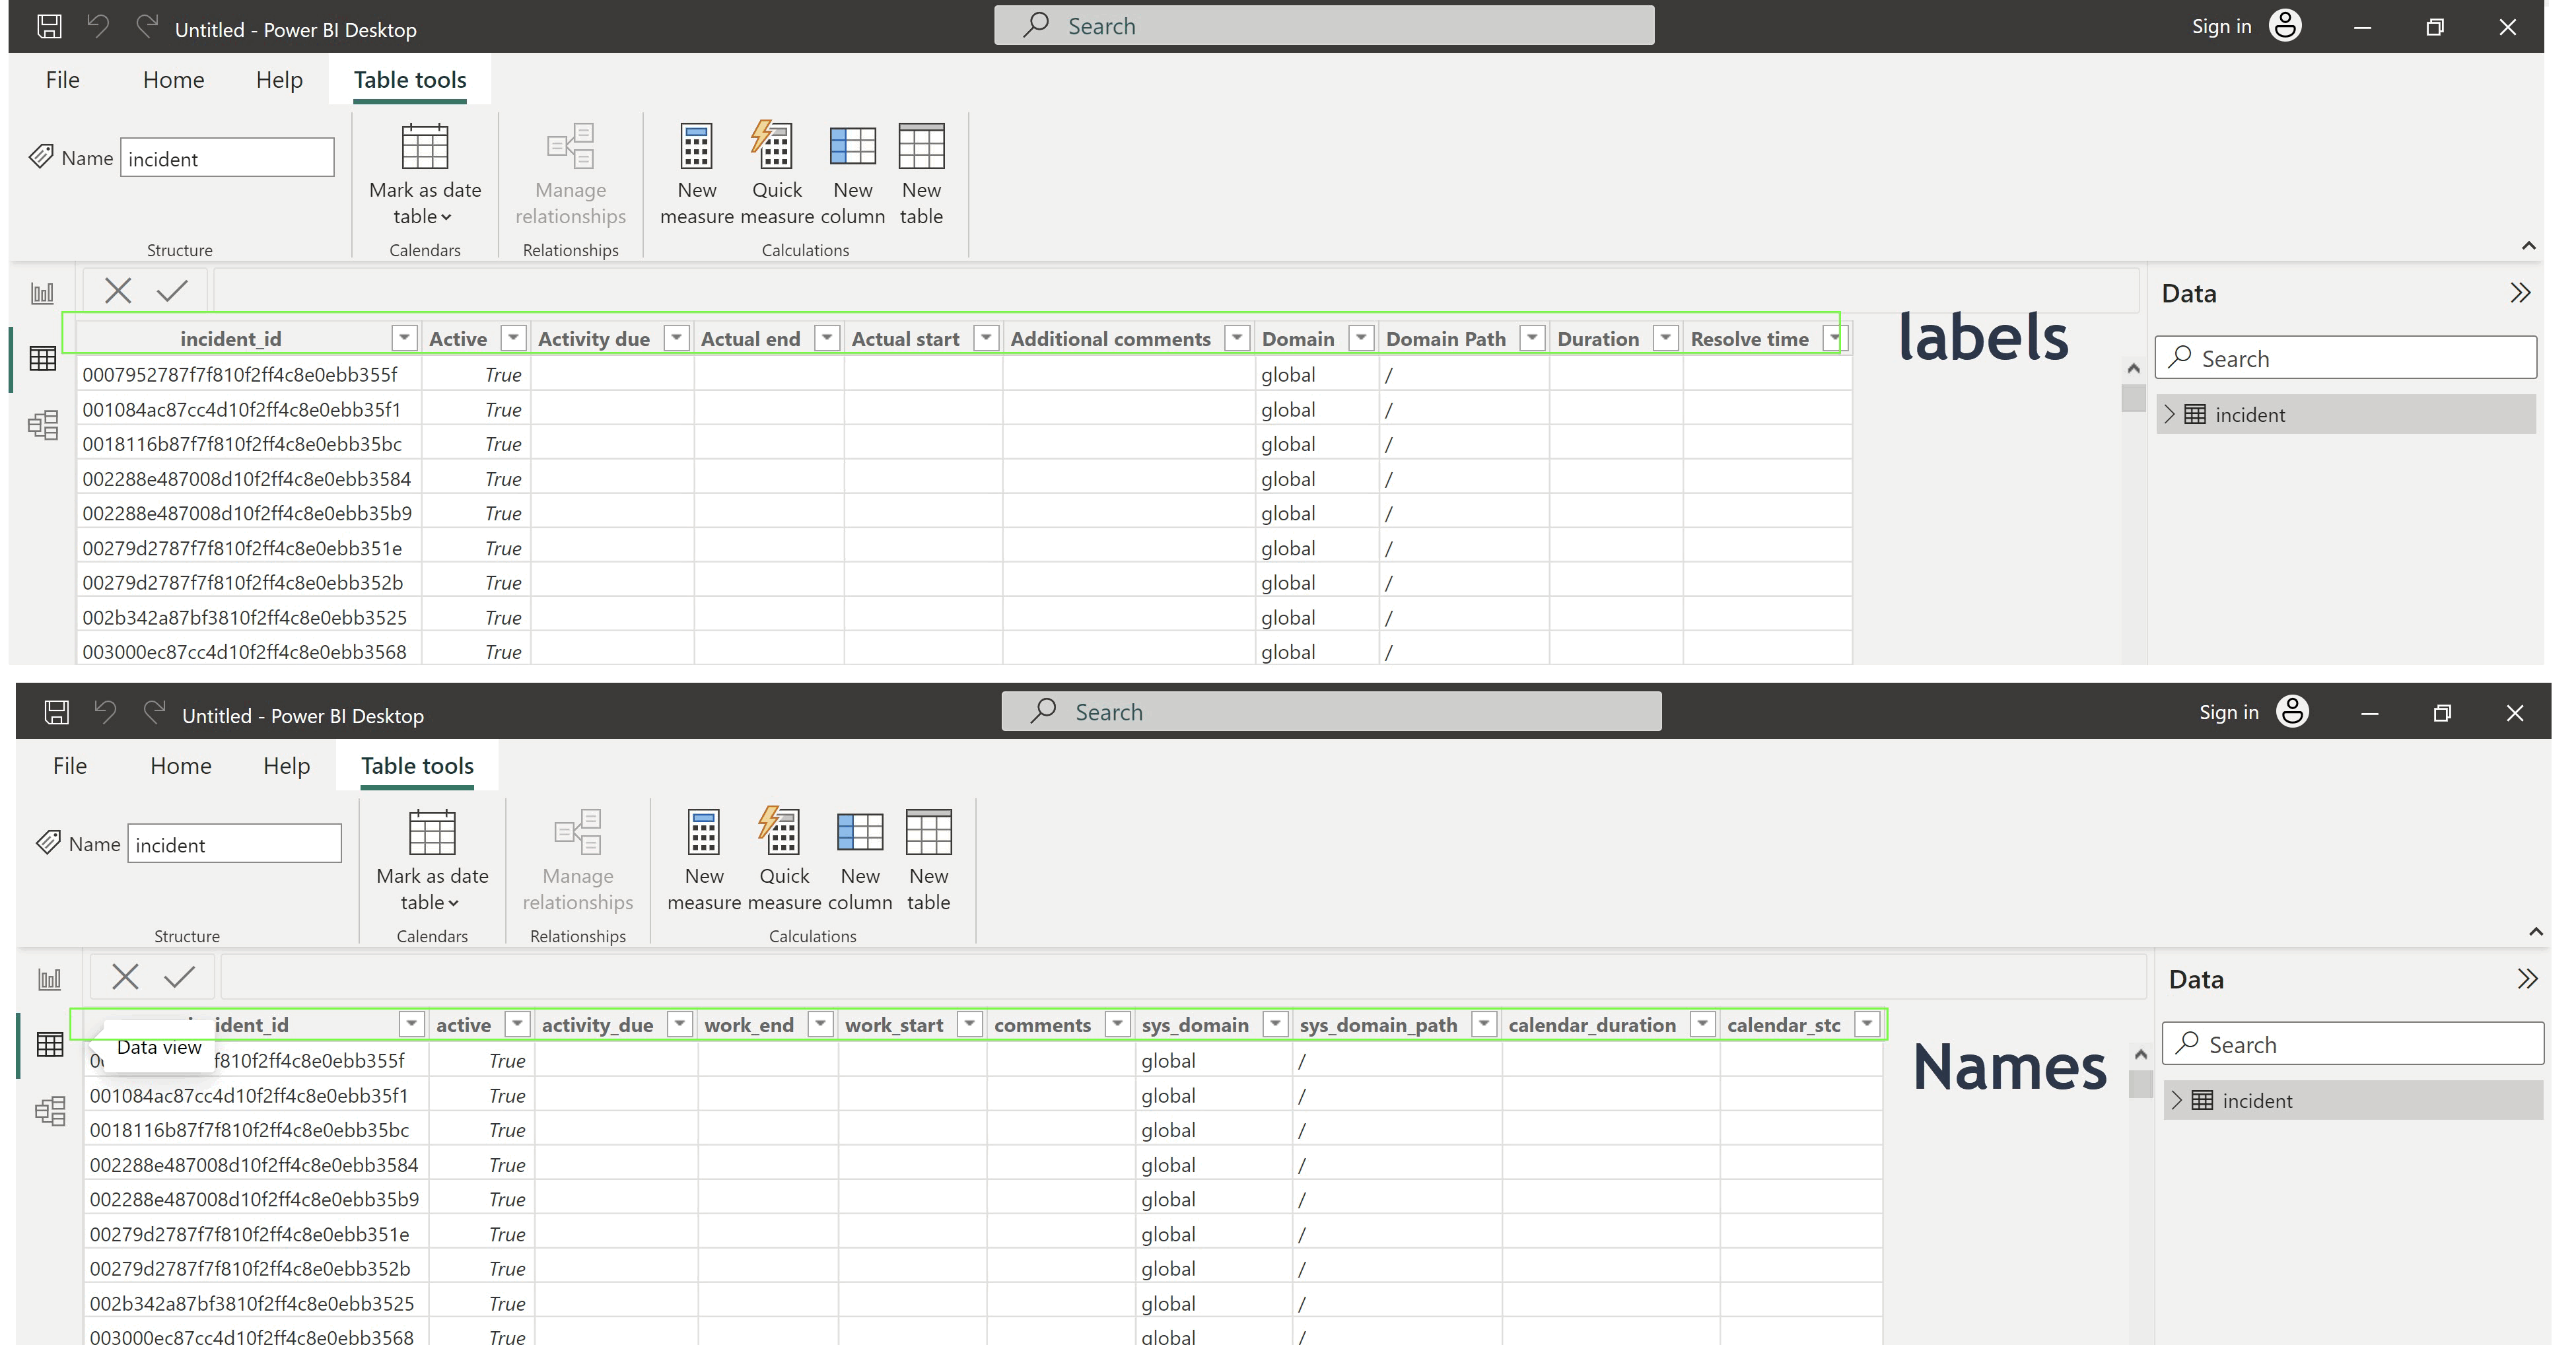
Task: Open Actual end column filter dropdown
Action: 827,338
